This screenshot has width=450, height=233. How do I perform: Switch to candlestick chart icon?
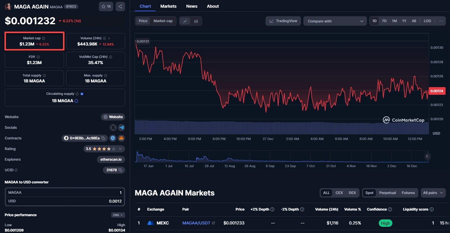[x=196, y=21]
